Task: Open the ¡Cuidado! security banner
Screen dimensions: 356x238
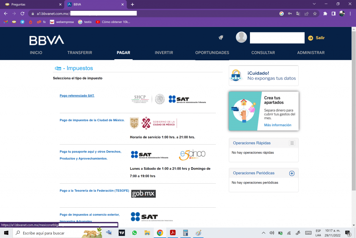Action: [x=264, y=76]
